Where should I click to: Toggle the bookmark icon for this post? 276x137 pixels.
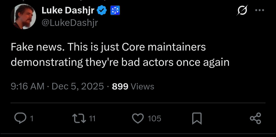pyautogui.click(x=197, y=118)
